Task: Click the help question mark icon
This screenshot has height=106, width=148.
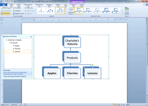Action: coord(147,5)
